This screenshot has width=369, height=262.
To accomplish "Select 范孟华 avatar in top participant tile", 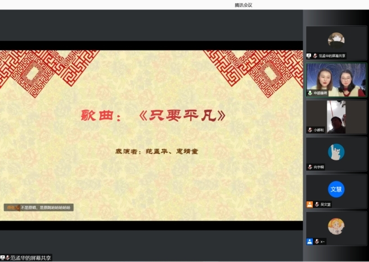I will pyautogui.click(x=336, y=39).
